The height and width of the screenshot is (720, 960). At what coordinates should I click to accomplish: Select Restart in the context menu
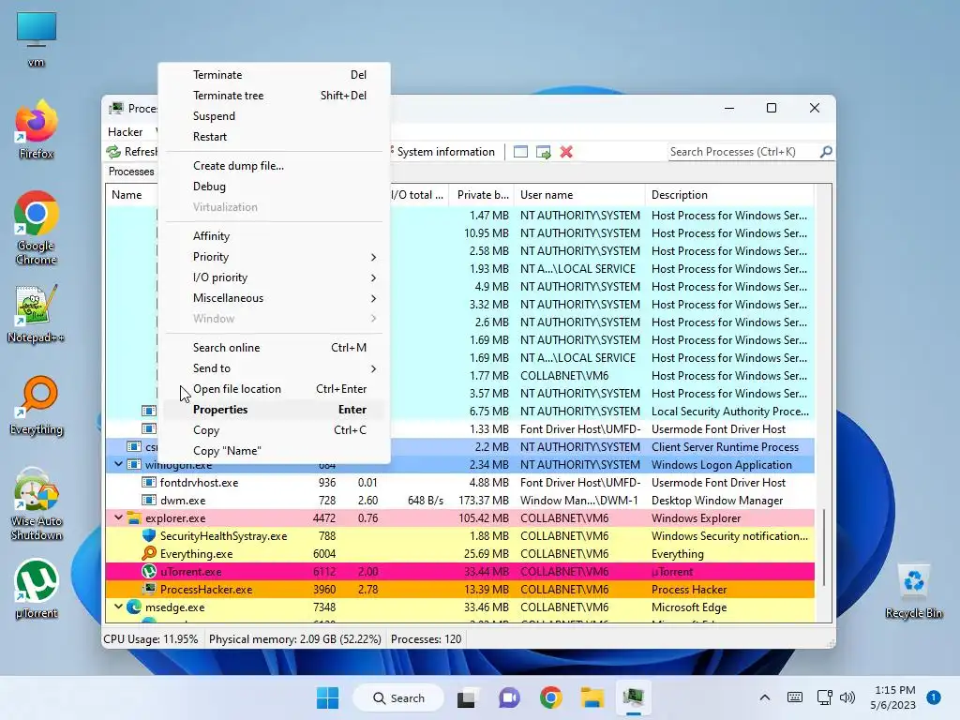(x=274, y=137)
